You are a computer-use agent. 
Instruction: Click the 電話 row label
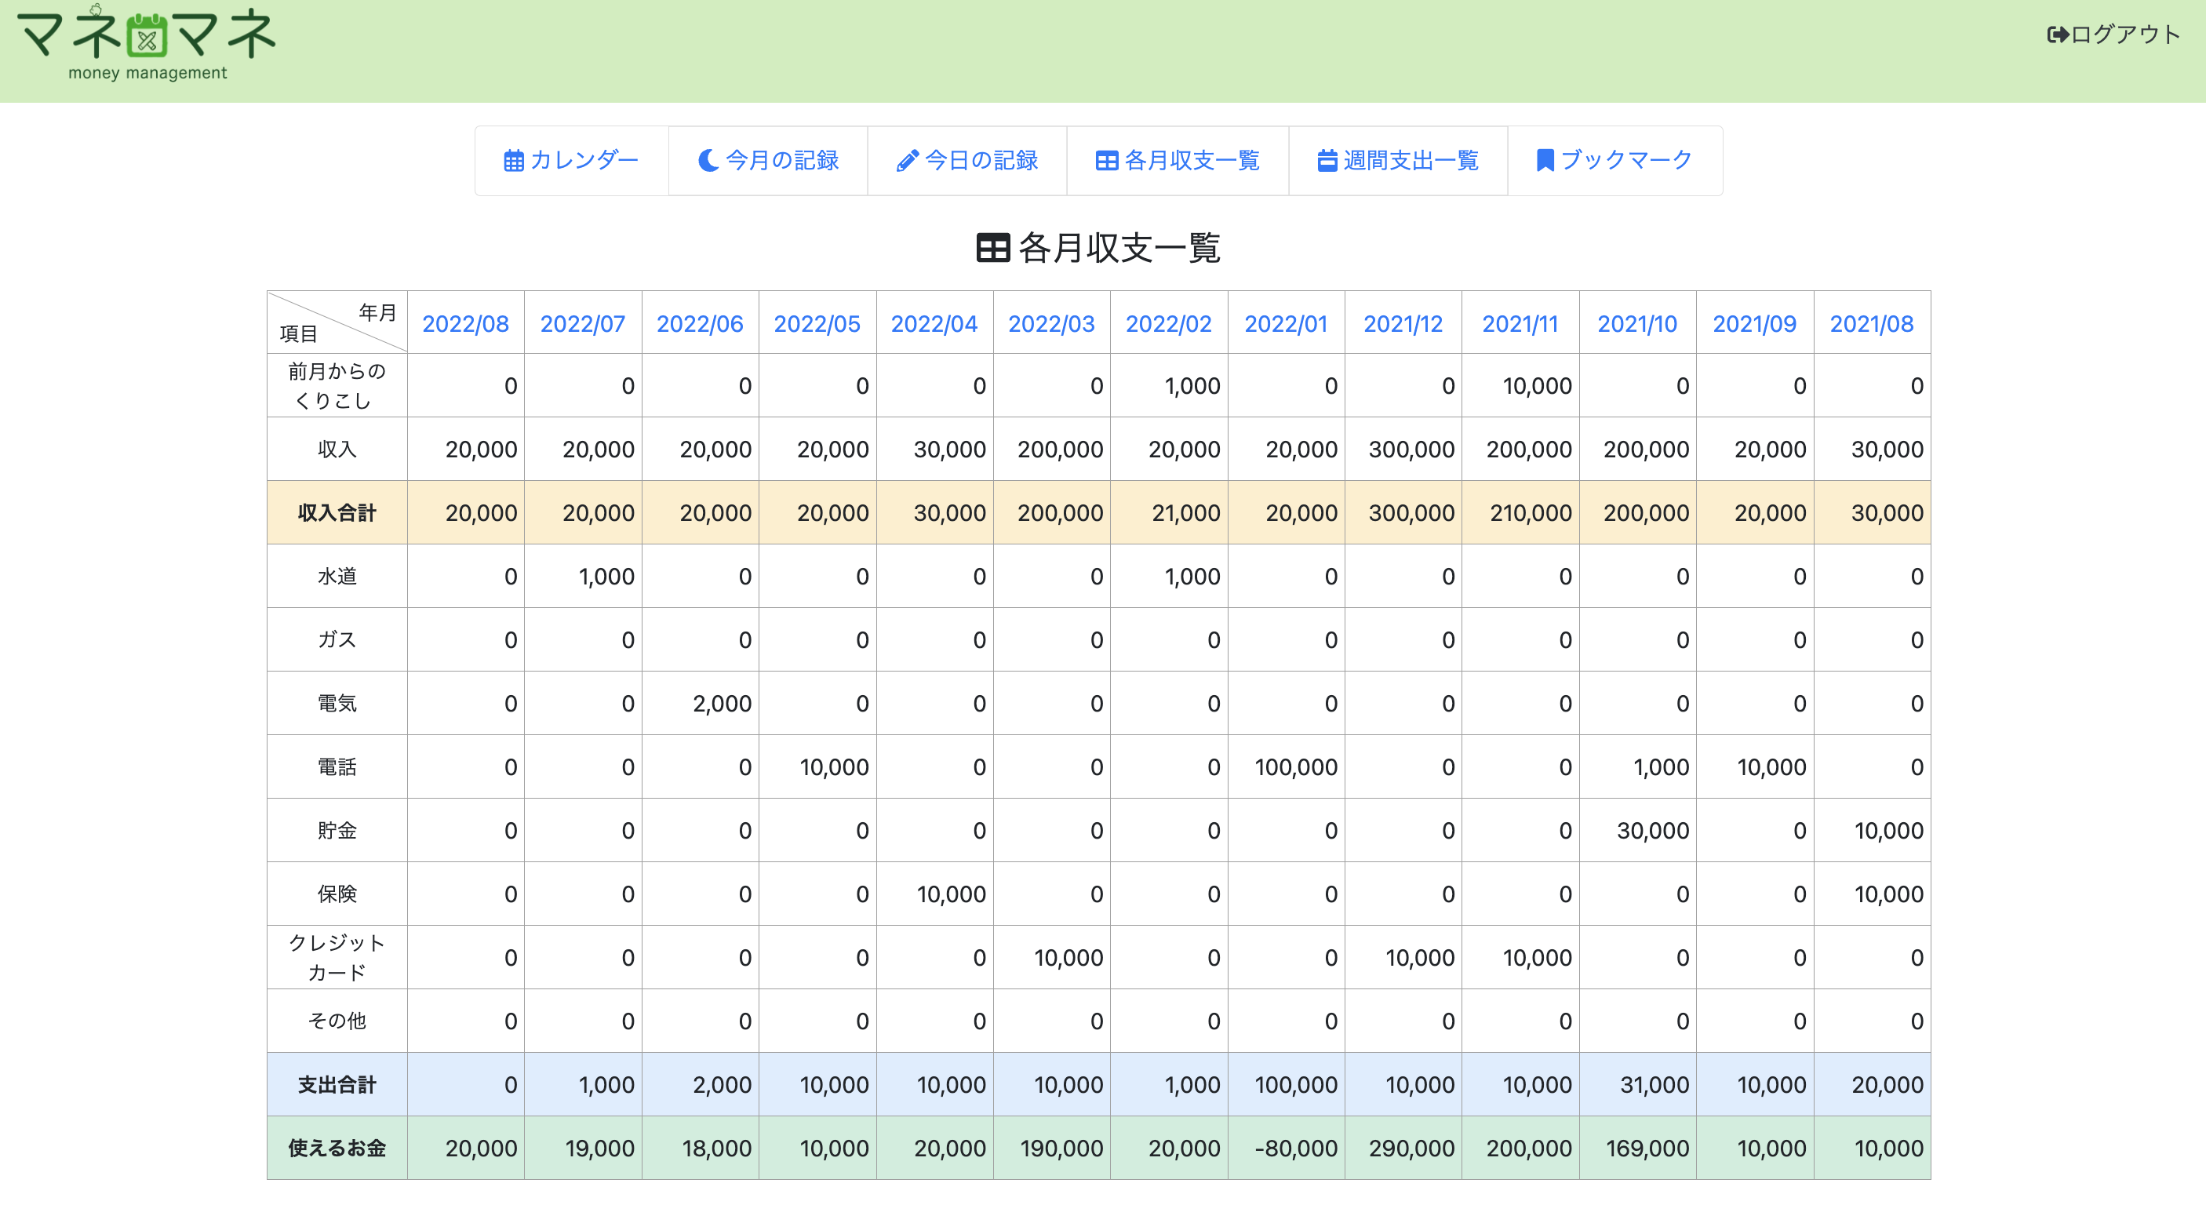337,766
